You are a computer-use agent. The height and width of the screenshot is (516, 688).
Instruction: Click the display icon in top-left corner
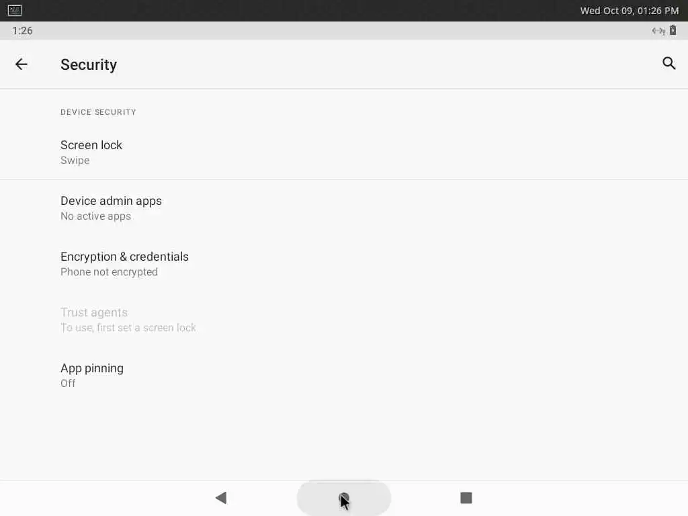click(x=15, y=10)
